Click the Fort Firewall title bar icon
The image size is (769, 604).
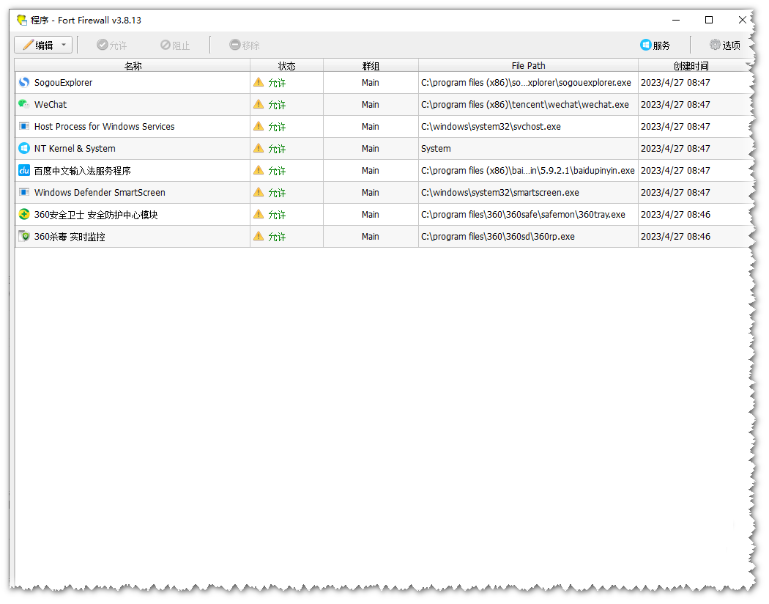(x=22, y=20)
